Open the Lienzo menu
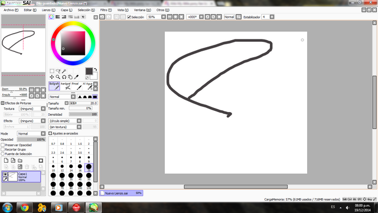This screenshot has width=378, height=213. (x=48, y=10)
